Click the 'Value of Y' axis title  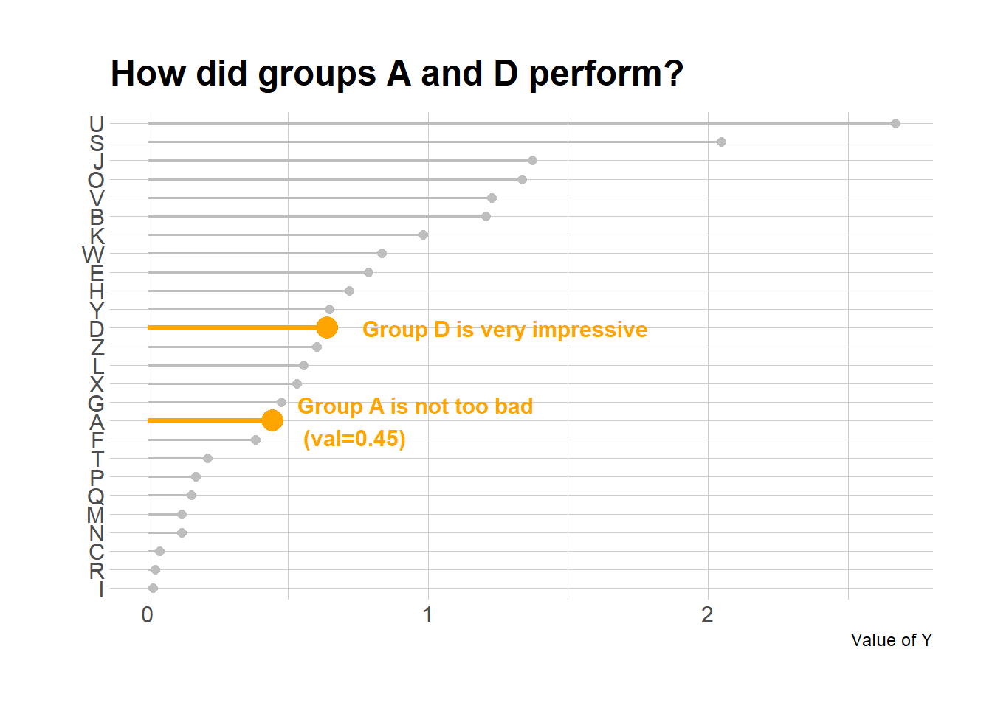tap(891, 640)
